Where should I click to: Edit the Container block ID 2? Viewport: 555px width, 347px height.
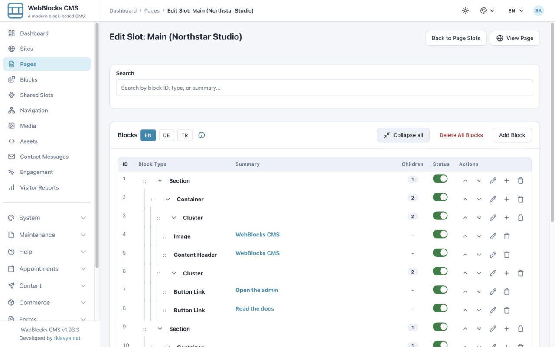(x=493, y=200)
